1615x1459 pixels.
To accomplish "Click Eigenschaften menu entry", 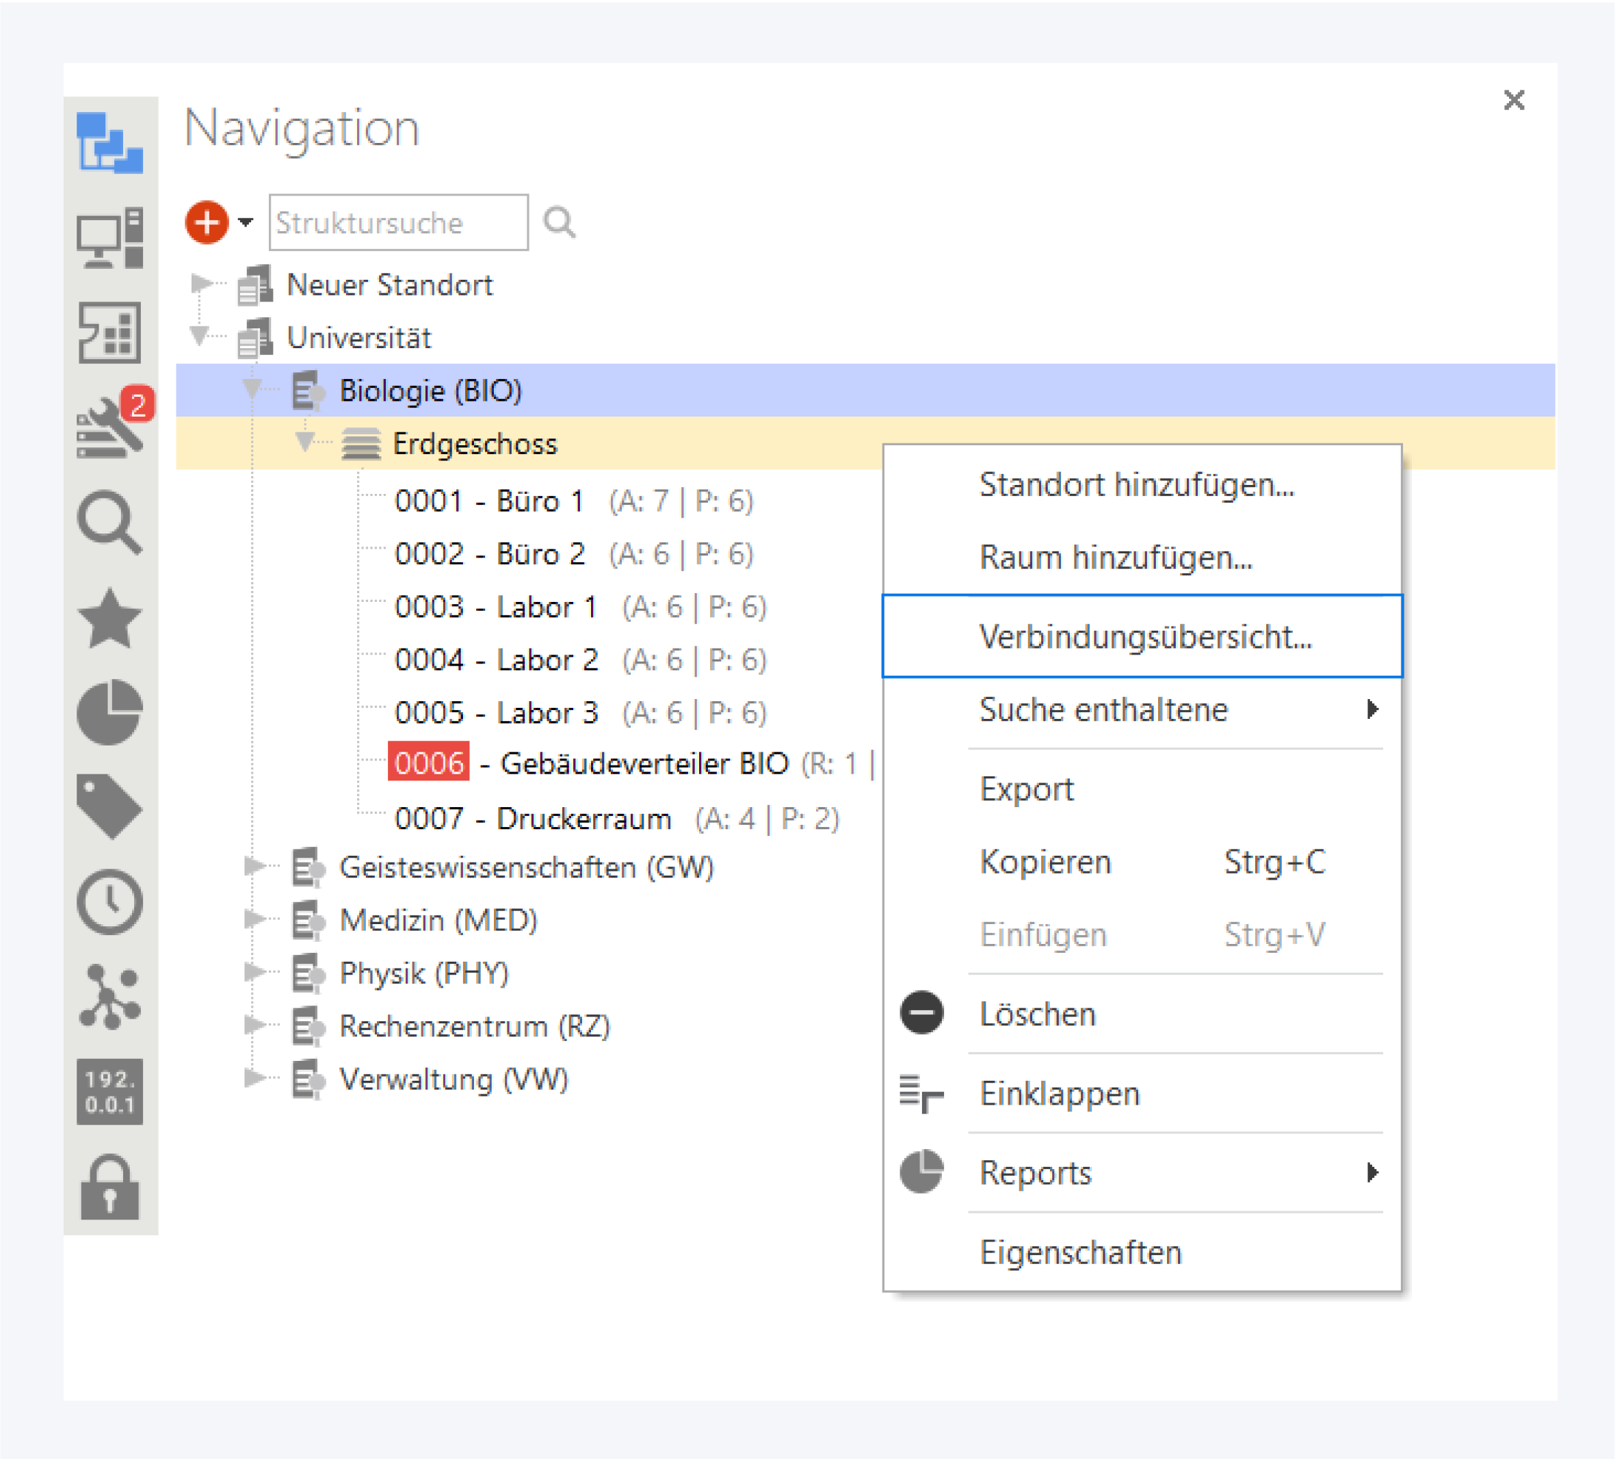I will pos(1081,1252).
